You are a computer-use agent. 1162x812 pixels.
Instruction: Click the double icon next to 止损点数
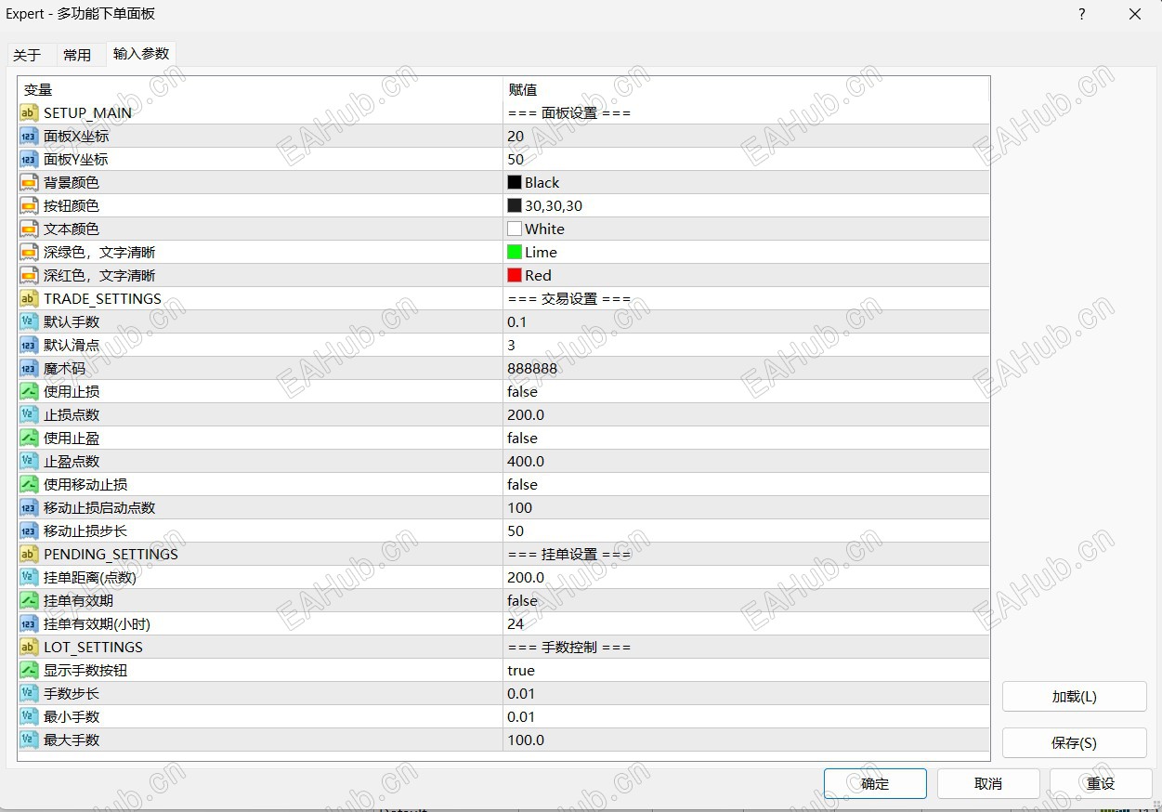point(29,414)
